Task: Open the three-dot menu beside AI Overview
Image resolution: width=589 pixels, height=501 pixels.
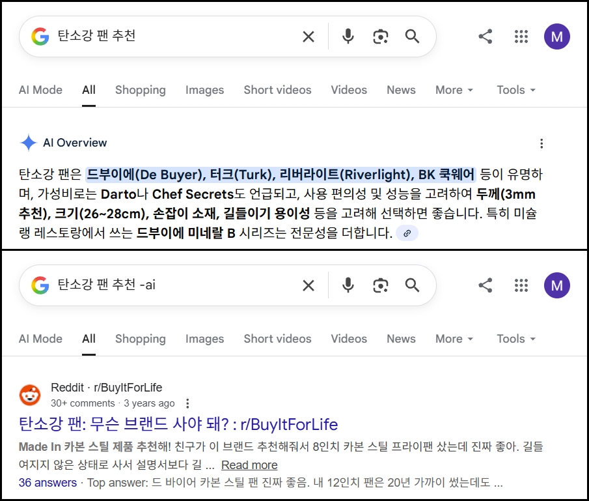Action: click(541, 143)
